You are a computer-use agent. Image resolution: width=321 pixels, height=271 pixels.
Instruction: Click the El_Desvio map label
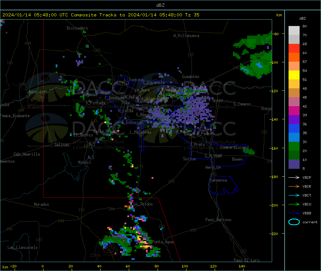point(83,135)
